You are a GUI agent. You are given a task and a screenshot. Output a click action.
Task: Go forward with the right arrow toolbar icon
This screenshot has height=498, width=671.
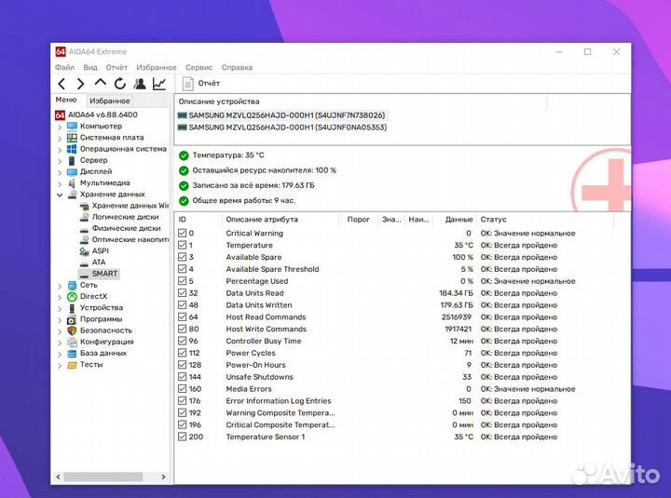tap(80, 84)
